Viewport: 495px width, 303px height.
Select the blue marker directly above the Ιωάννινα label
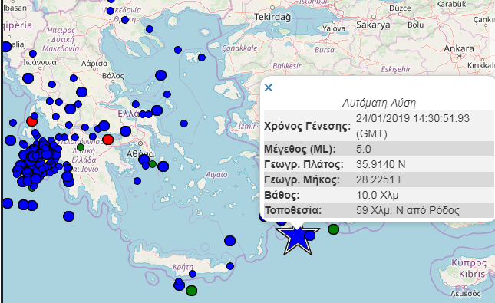point(33,54)
